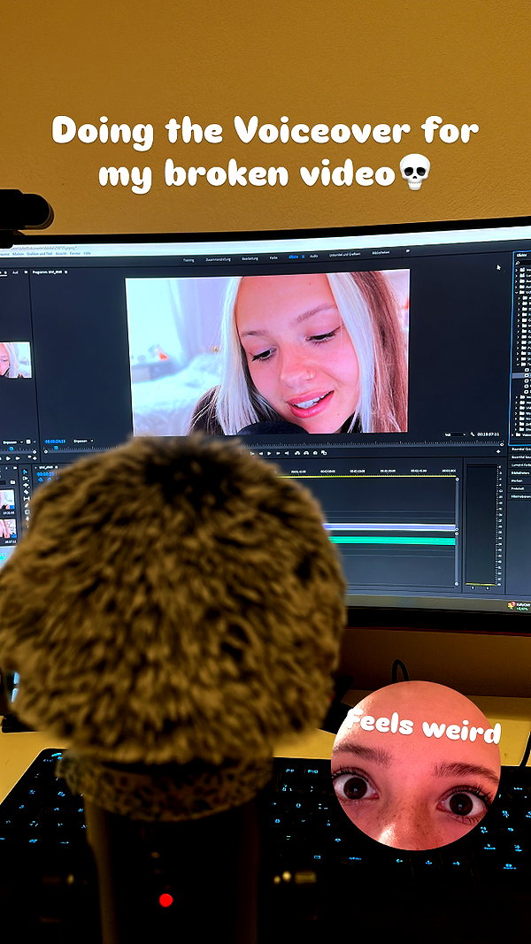Step back one frame in Program monitor
The width and height of the screenshot is (531, 944).
click(261, 453)
